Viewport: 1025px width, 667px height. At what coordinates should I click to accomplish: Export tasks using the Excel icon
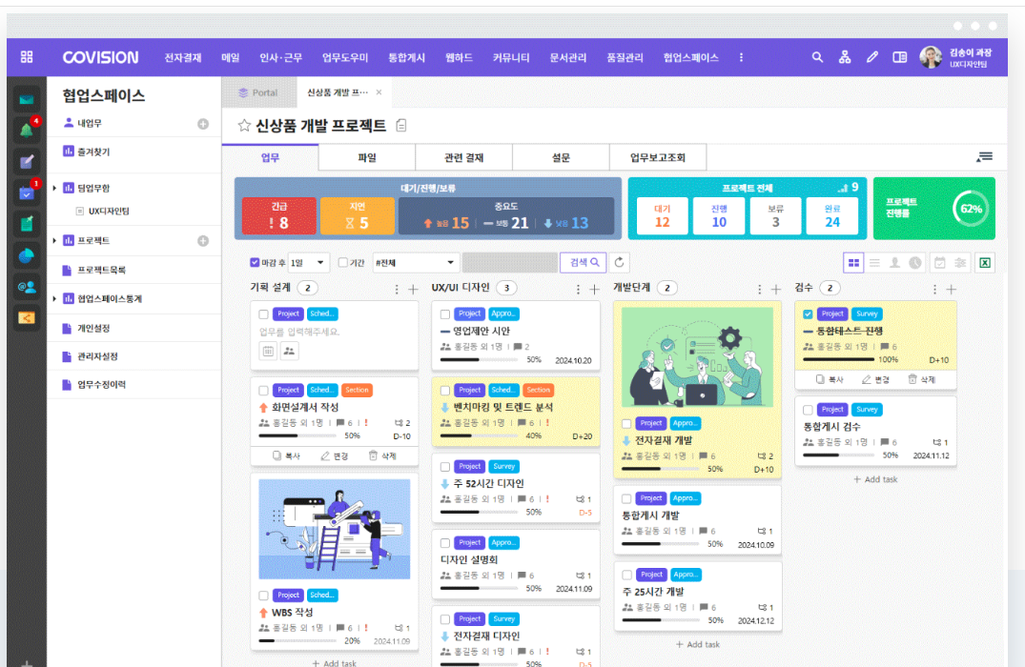[985, 262]
